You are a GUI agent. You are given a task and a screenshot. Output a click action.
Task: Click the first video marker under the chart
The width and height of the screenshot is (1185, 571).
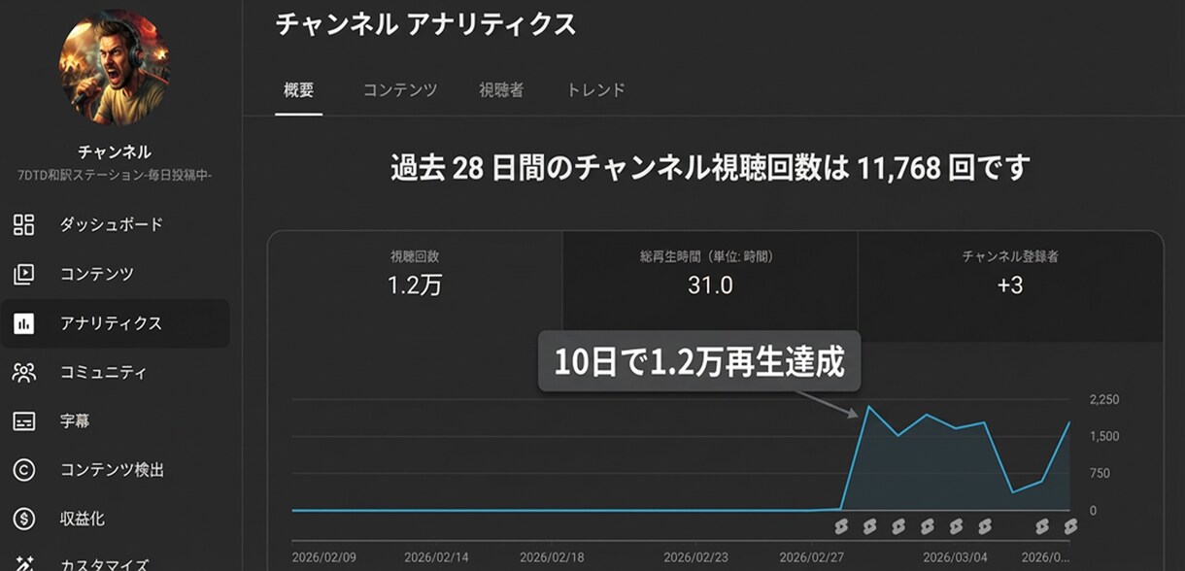pyautogui.click(x=841, y=525)
